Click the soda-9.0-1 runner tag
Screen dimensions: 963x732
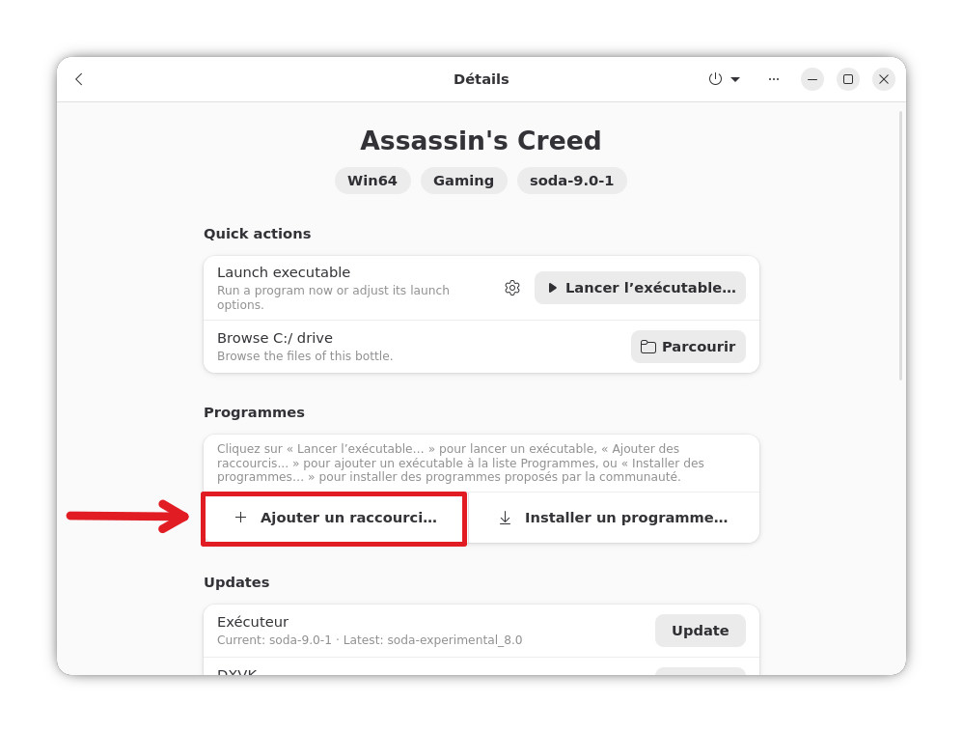(x=571, y=181)
